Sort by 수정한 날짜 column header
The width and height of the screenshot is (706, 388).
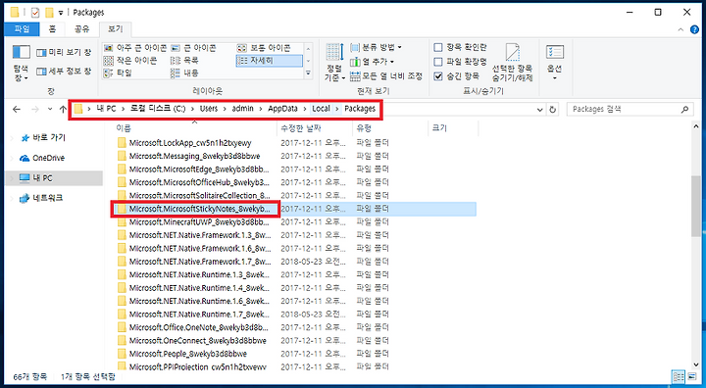pyautogui.click(x=315, y=128)
